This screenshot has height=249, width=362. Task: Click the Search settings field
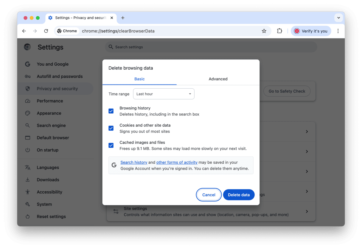click(211, 47)
